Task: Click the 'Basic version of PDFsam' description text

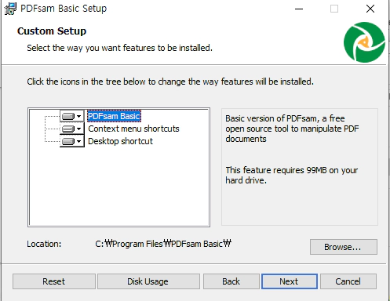Action: 292,129
